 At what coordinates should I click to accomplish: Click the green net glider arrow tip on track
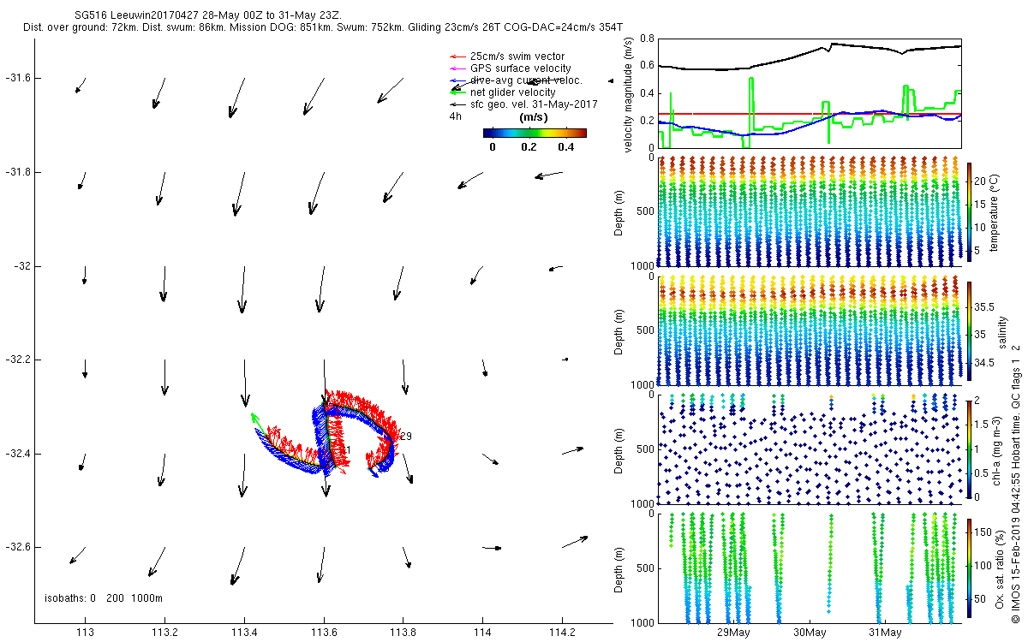tap(254, 416)
